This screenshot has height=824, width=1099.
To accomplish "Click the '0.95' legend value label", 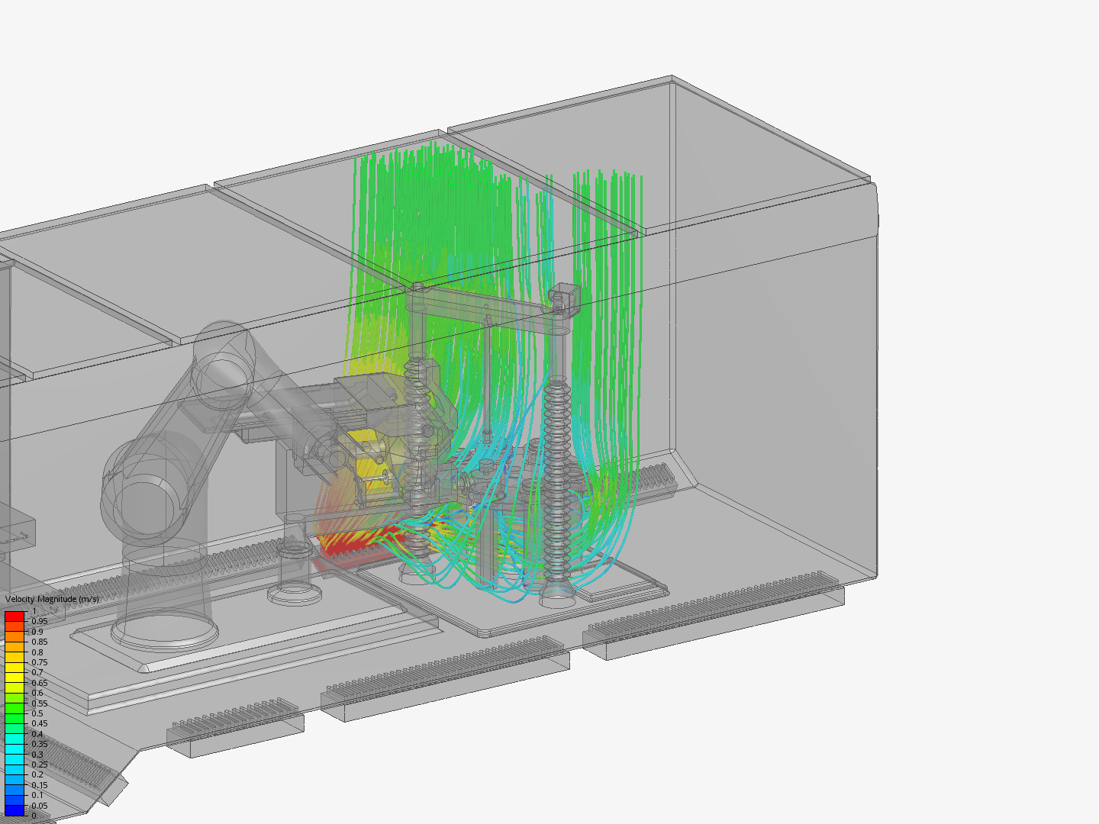I will click(x=39, y=621).
